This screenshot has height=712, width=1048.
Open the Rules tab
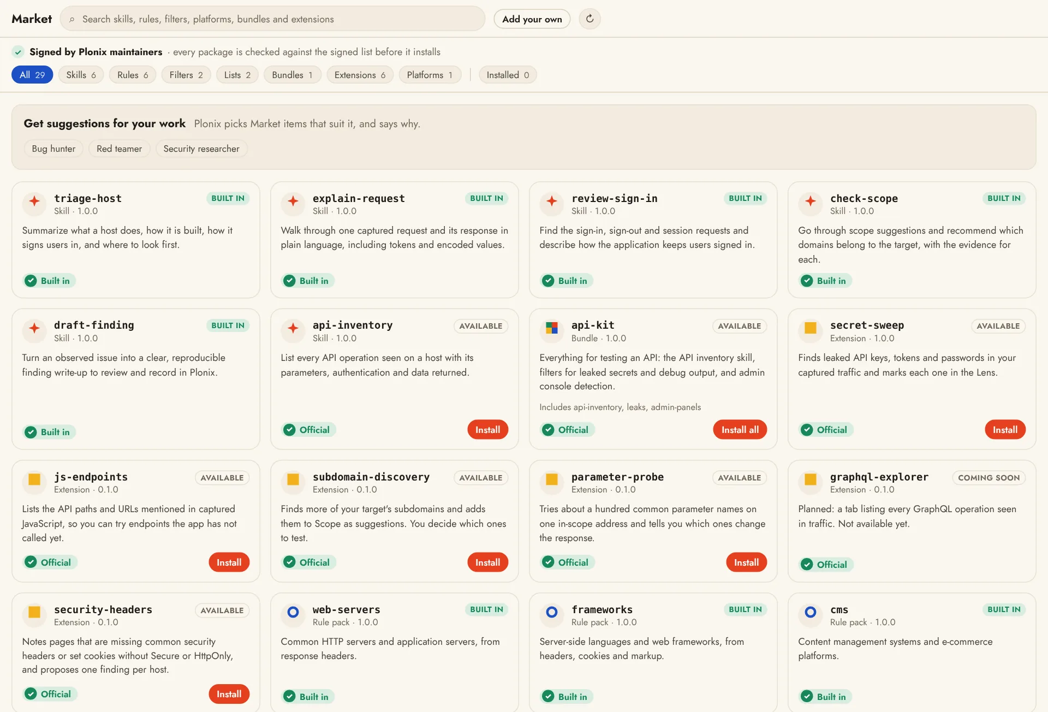pyautogui.click(x=133, y=75)
